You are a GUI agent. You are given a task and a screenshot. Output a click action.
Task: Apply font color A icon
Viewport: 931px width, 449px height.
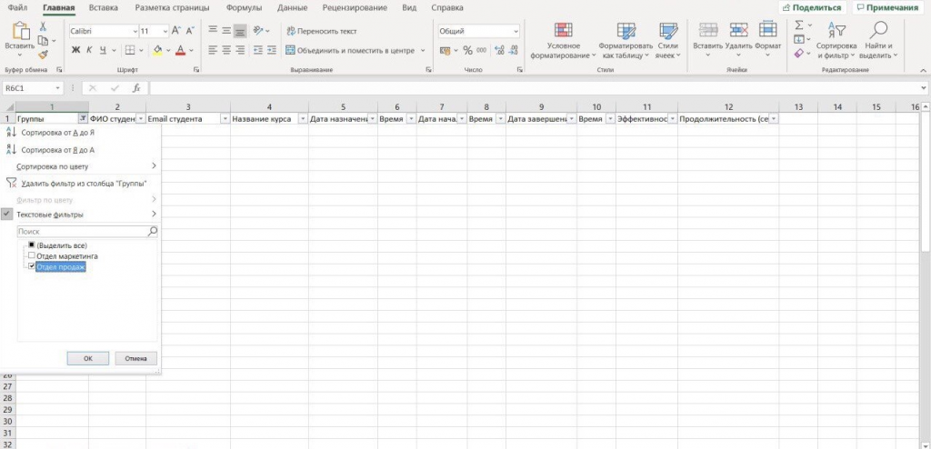tap(181, 51)
